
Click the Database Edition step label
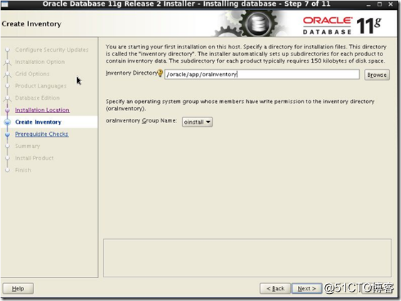(x=38, y=97)
